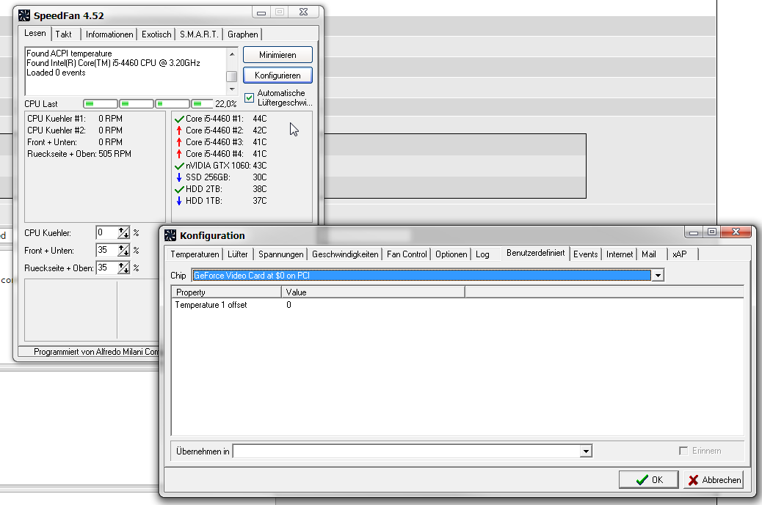Click the first CPU Last load bar

point(101,104)
